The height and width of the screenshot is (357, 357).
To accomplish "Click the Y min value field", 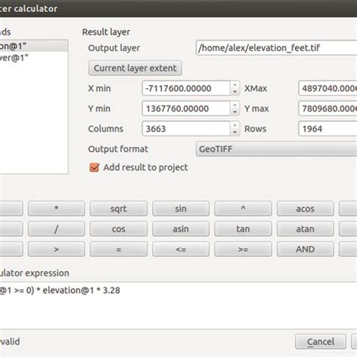I will pos(186,108).
